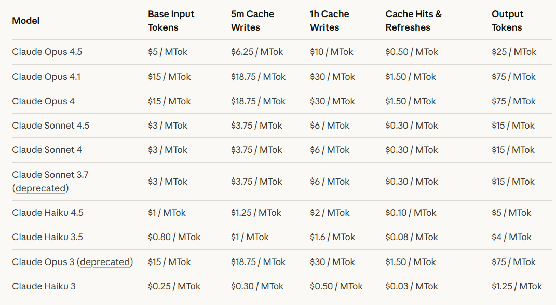The image size is (556, 305).
Task: Select the Claude Opus 4.5 row label
Action: click(x=47, y=52)
